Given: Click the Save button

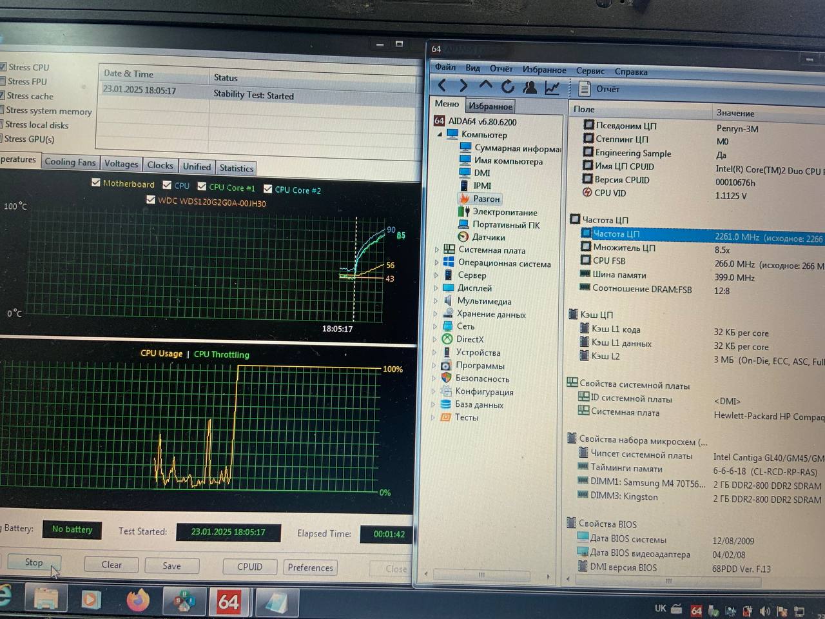Looking at the screenshot, I should pos(171,565).
